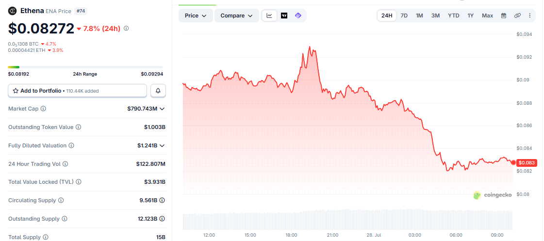The image size is (544, 241).
Task: Click the 24h Range progress bar
Action: pos(85,67)
